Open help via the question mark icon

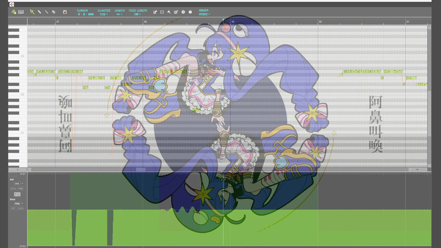click(x=190, y=12)
